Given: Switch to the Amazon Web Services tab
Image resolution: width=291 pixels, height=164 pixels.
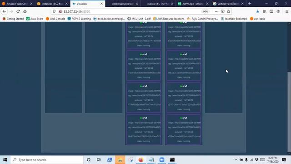Looking at the screenshot, I should point(17,4).
